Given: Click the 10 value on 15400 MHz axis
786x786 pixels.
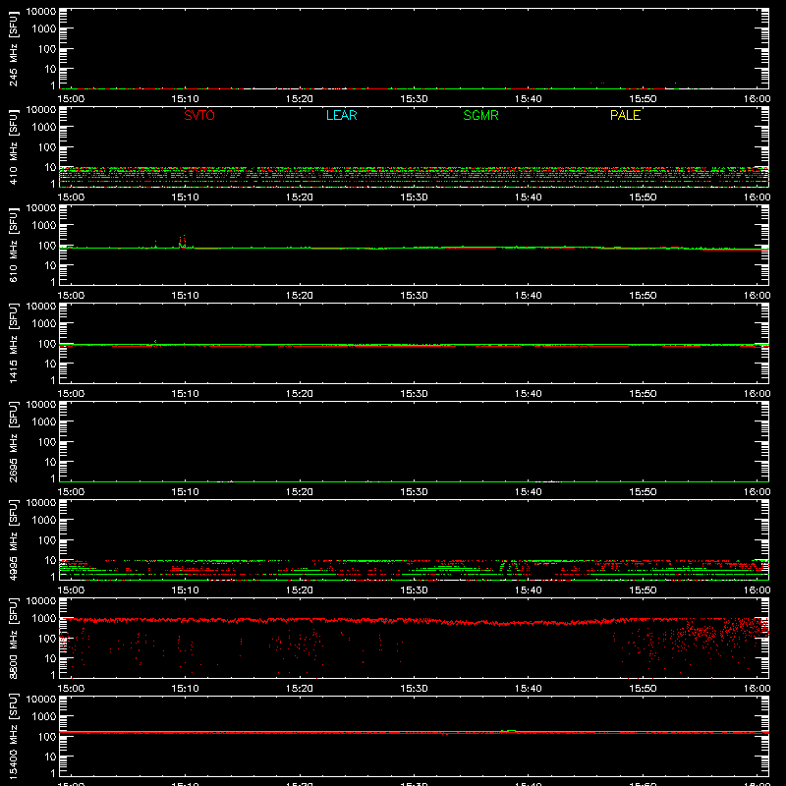Looking at the screenshot, I should pyautogui.click(x=50, y=757).
